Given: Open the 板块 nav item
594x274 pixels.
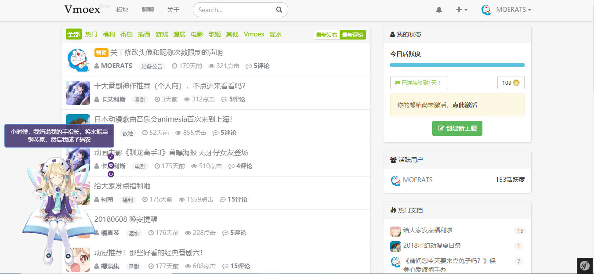Looking at the screenshot, I should [122, 10].
